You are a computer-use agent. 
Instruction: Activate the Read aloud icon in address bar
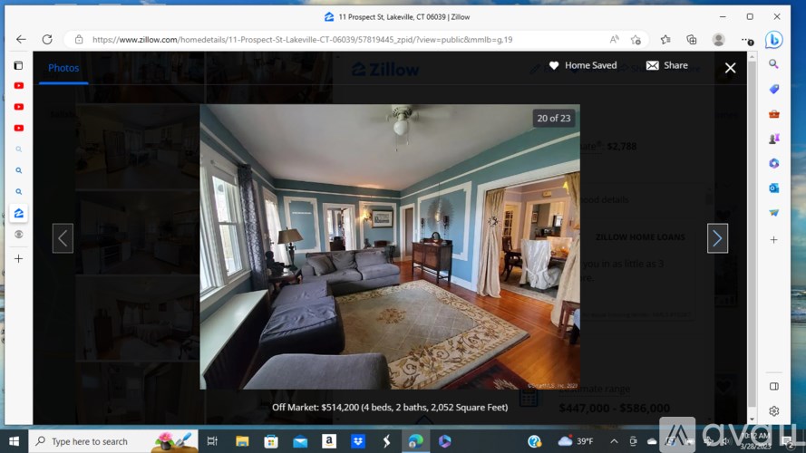coord(615,40)
